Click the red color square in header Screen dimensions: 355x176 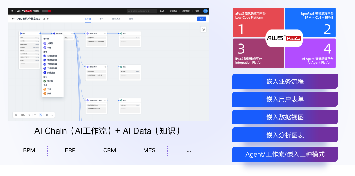click(x=49, y=11)
